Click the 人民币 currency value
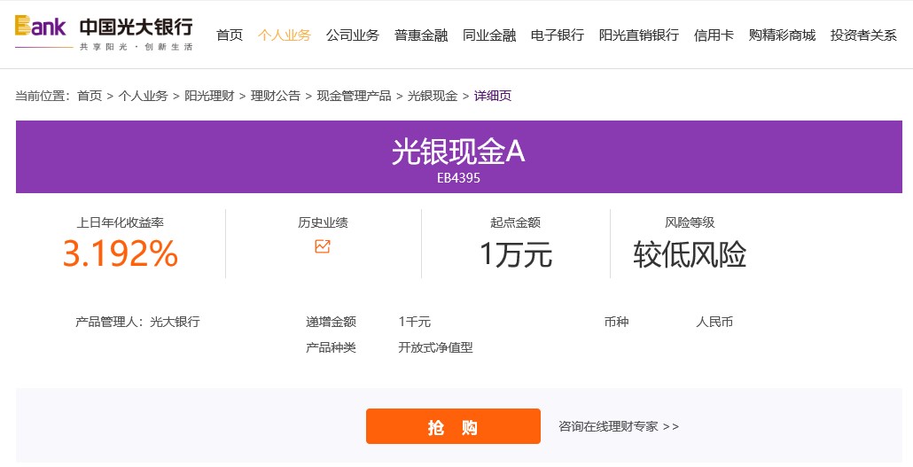 [714, 322]
